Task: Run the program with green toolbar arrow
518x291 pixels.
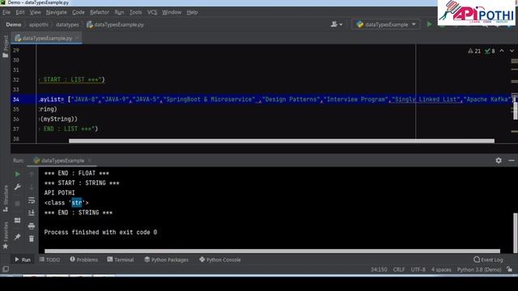Action: (x=429, y=24)
